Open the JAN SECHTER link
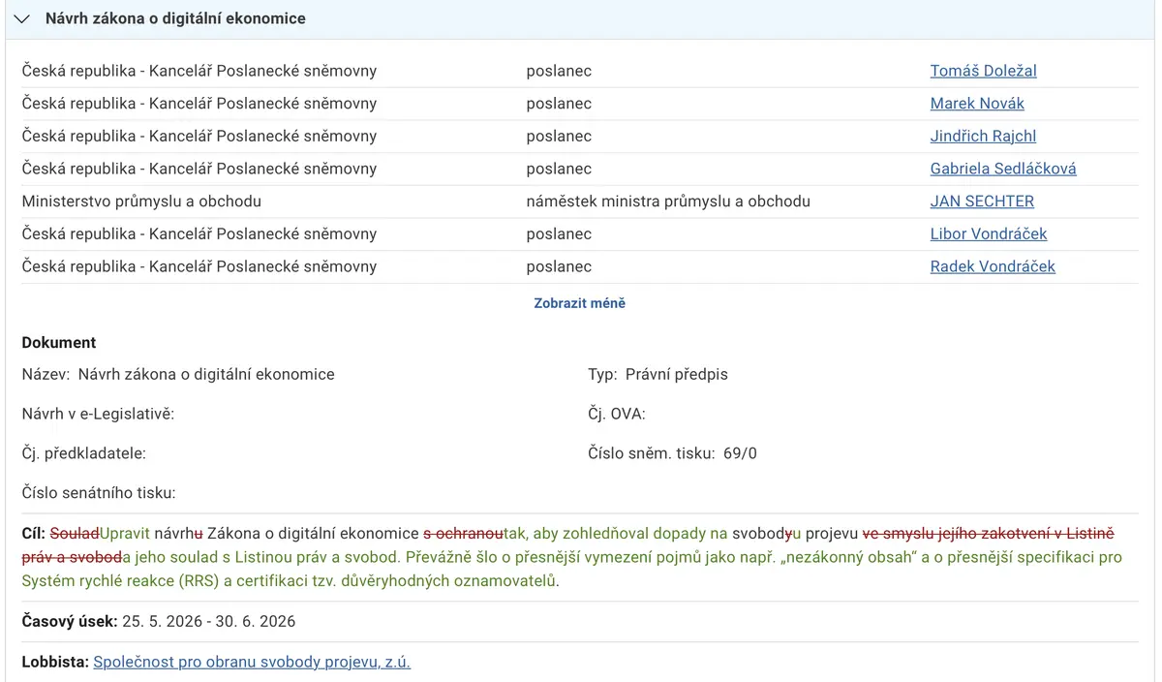 [982, 201]
